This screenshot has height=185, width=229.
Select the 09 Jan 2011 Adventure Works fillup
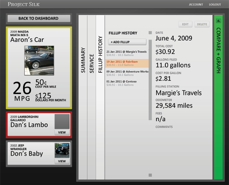127,73
